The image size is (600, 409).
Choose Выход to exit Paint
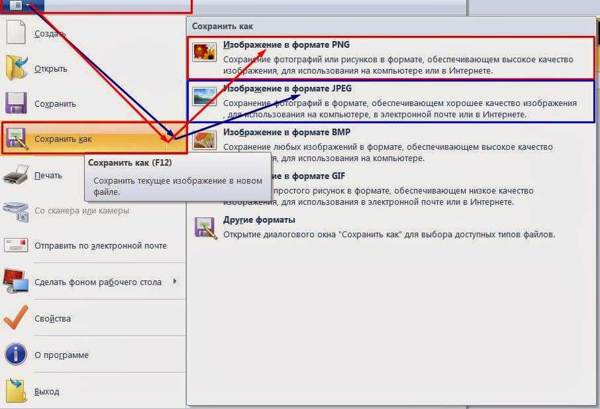tap(93, 391)
